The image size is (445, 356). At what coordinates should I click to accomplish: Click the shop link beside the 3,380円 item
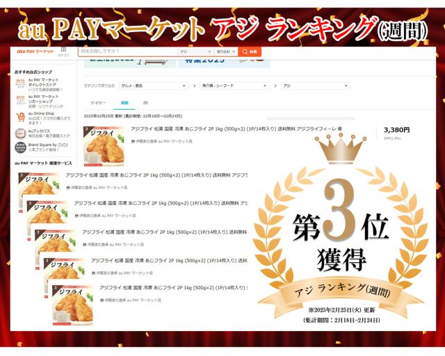click(x=162, y=141)
